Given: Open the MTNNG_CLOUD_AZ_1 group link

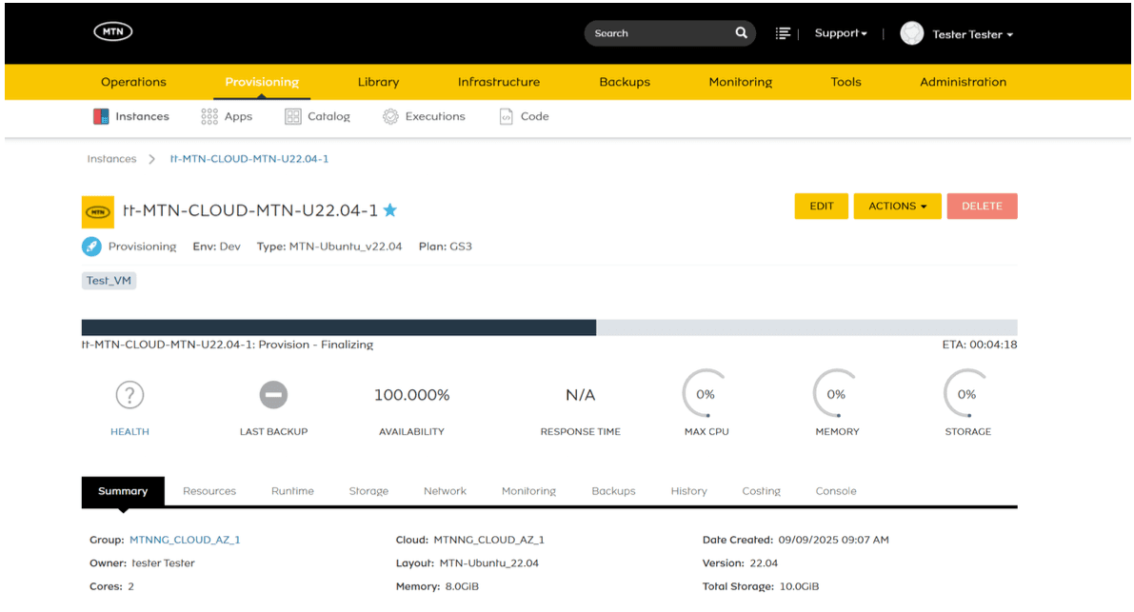Looking at the screenshot, I should click(185, 540).
